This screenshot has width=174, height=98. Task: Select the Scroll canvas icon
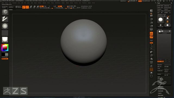(151, 16)
